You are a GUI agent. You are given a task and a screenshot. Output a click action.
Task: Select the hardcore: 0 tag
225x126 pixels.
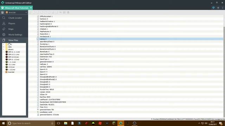pyautogui.click(x=44, y=19)
